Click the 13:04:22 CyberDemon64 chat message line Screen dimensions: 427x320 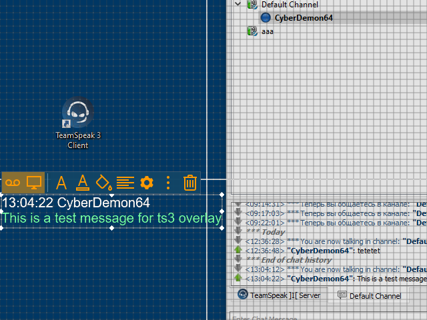pos(336,279)
